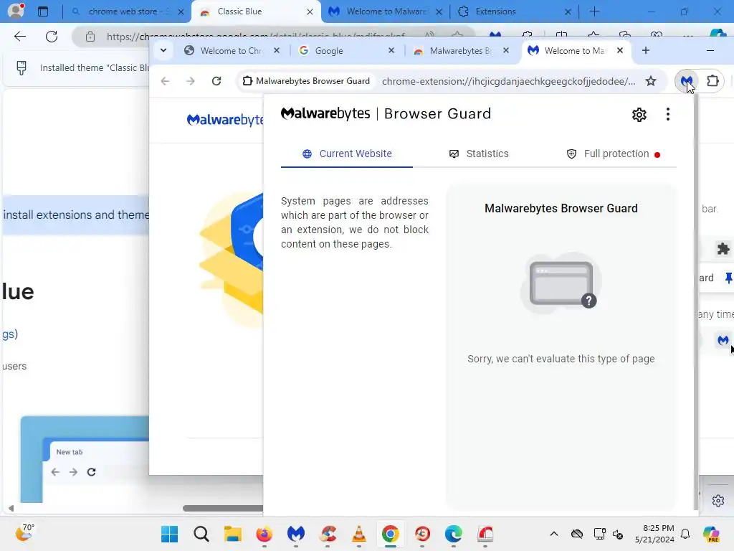
Task: Launch Firefox from the taskbar
Action: (264, 534)
